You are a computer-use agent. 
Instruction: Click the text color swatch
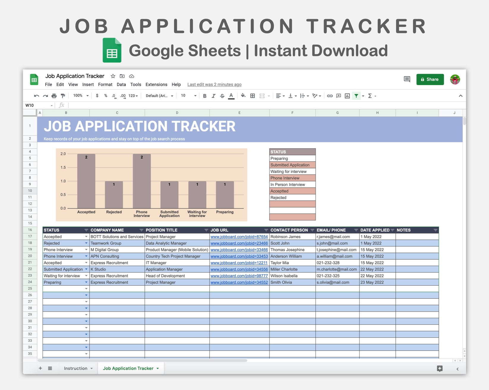click(231, 96)
